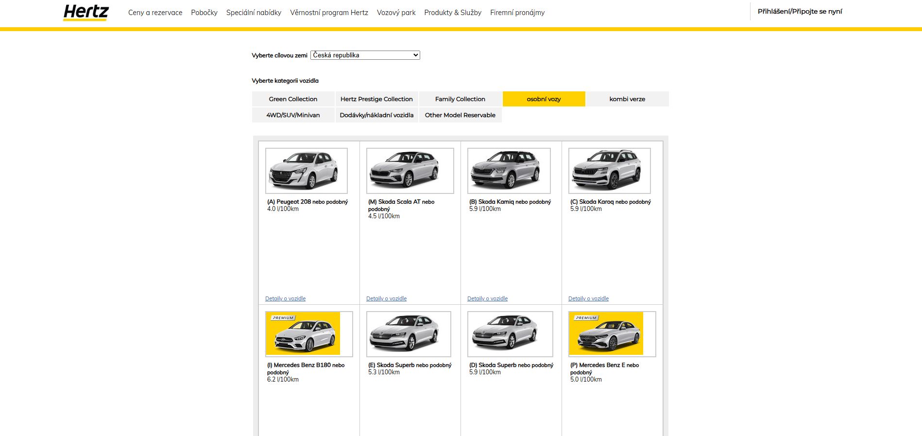Open Věrnostní program Hertz menu
Image resolution: width=922 pixels, height=436 pixels.
329,13
